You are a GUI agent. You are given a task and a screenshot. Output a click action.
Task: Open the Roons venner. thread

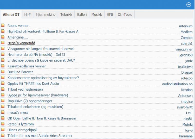18,26
